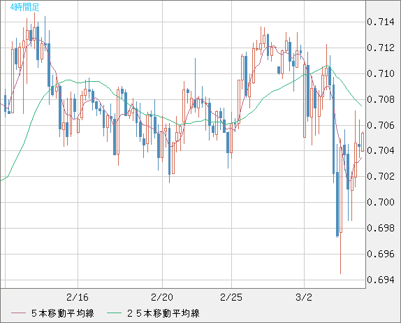Click the 25本移動平均線 legend text
This screenshot has height=323, width=401.
pos(163,313)
